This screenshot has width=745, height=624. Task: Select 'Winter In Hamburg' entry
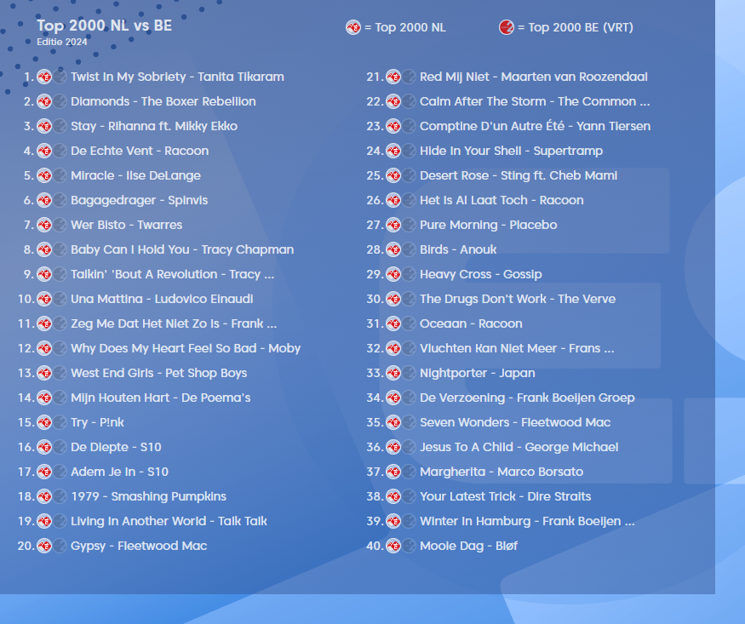click(x=527, y=522)
